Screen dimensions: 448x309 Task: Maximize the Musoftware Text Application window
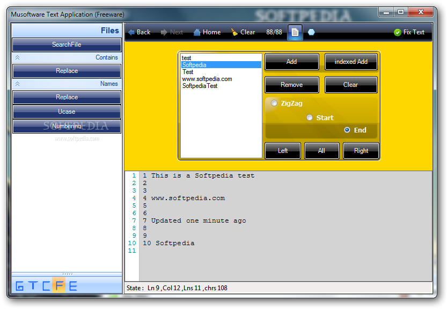tap(401, 12)
